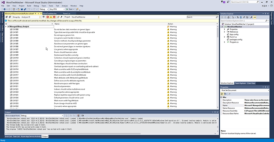Click the Save icon in the main toolbar
The image size is (274, 142).
pyautogui.click(x=22, y=9)
